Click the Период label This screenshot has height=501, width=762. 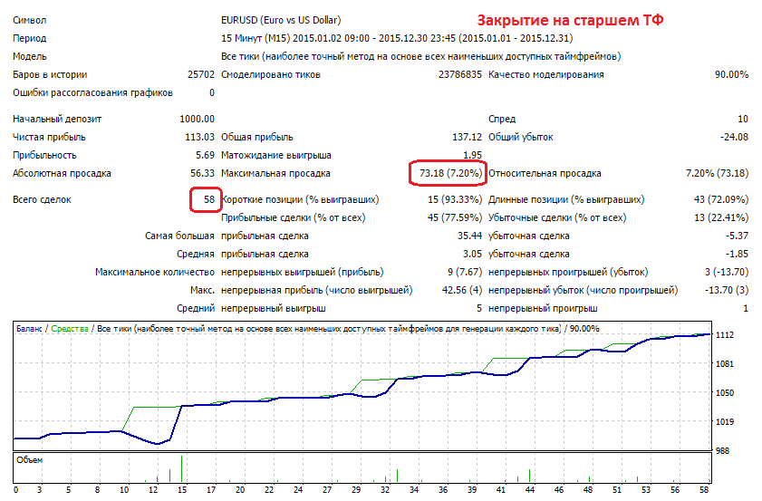(x=30, y=38)
